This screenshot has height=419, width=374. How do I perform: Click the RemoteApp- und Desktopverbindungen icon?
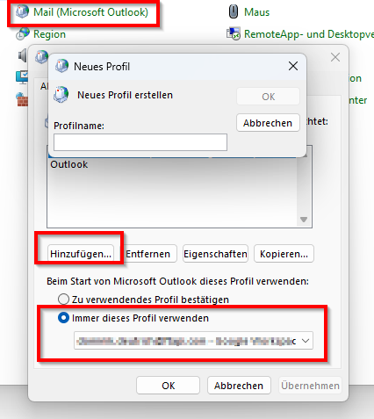[234, 34]
